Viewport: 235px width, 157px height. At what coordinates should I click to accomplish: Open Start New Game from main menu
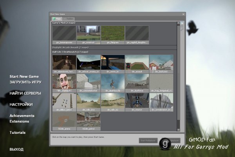[24, 77]
